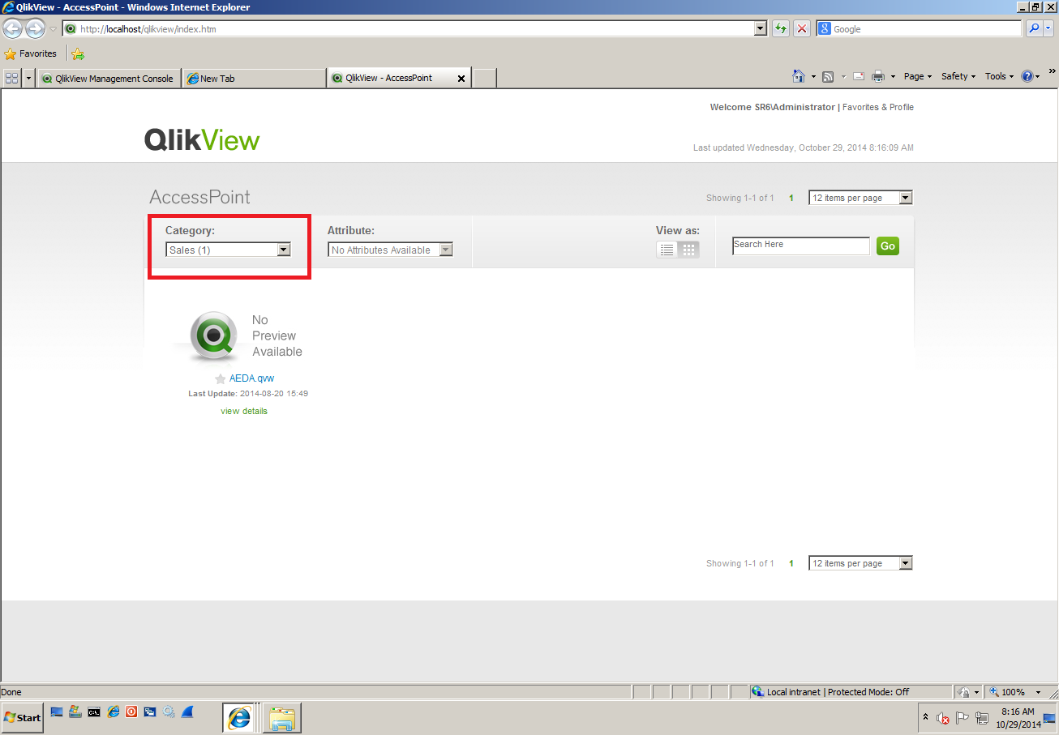This screenshot has width=1059, height=735.
Task: Go to page 1 in top pager
Action: (x=791, y=198)
